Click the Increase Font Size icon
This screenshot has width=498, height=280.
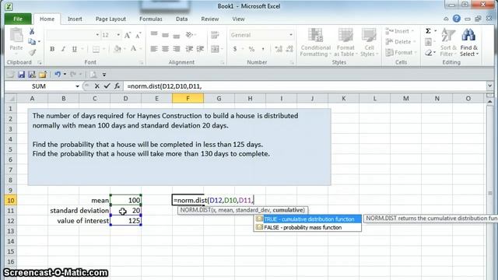tap(128, 35)
